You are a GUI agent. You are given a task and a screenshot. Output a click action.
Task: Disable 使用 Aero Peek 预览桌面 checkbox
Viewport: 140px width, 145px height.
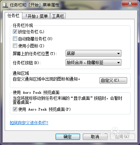pos(15,109)
